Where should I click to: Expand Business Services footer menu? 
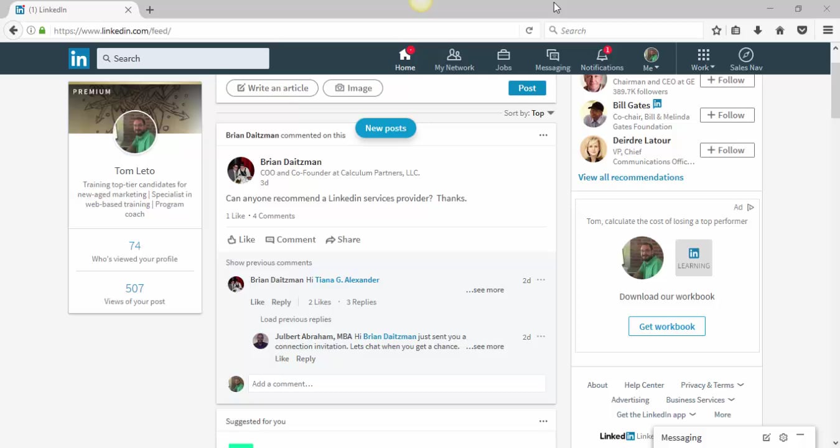point(700,400)
